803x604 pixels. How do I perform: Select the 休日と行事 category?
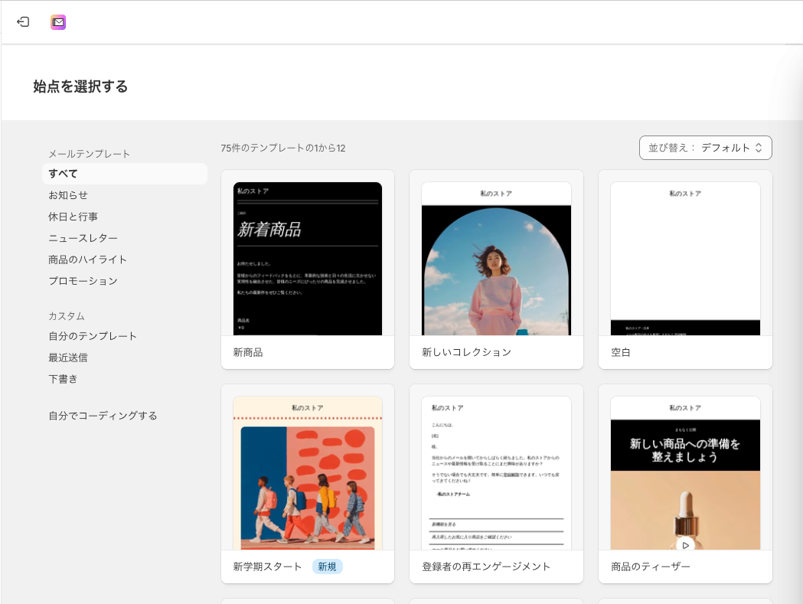[x=73, y=217]
